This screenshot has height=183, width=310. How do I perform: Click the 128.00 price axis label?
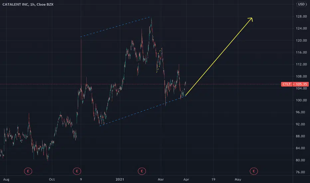pyautogui.click(x=301, y=16)
